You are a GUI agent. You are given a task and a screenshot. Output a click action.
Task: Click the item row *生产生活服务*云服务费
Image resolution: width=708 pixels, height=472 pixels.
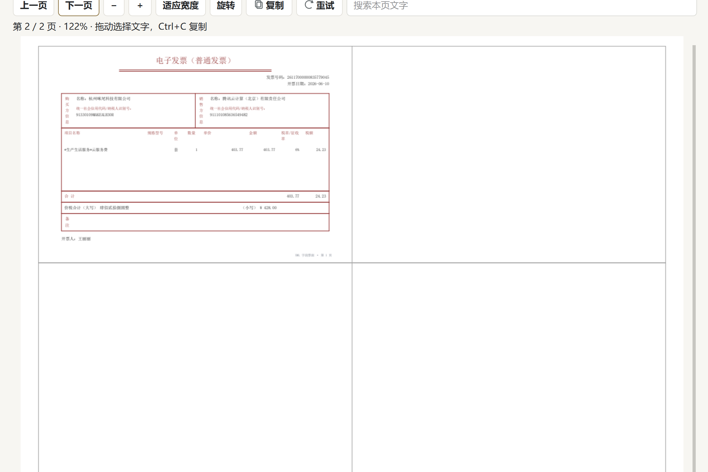pyautogui.click(x=86, y=149)
